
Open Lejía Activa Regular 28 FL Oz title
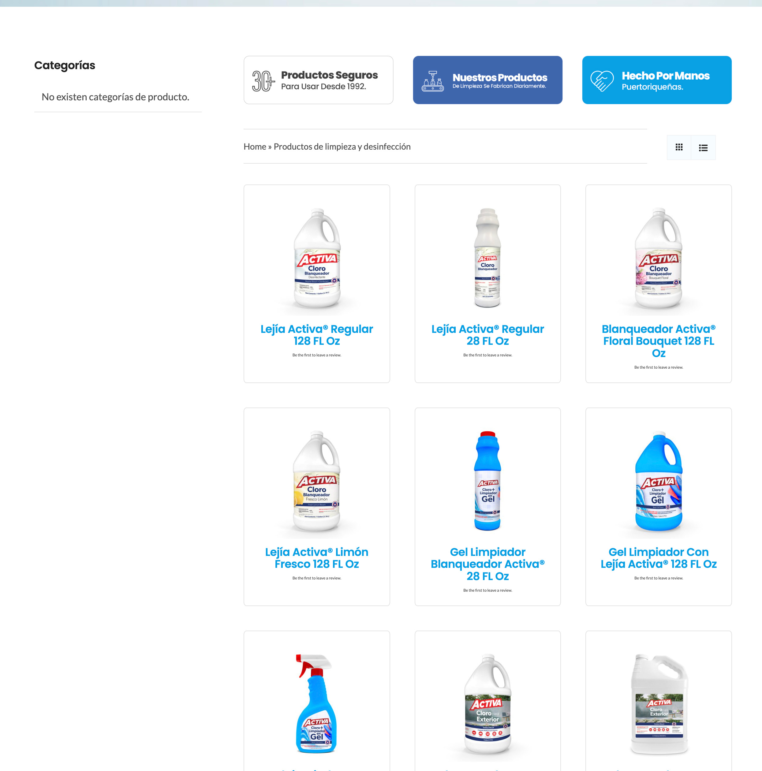coord(487,335)
